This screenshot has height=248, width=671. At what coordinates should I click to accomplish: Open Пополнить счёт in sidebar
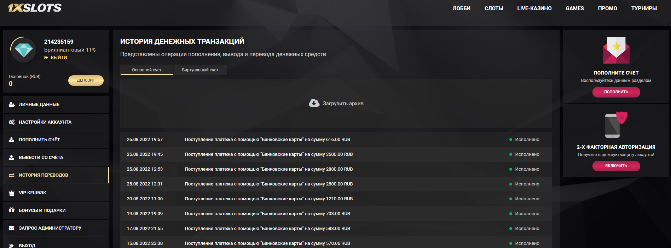(x=56, y=140)
